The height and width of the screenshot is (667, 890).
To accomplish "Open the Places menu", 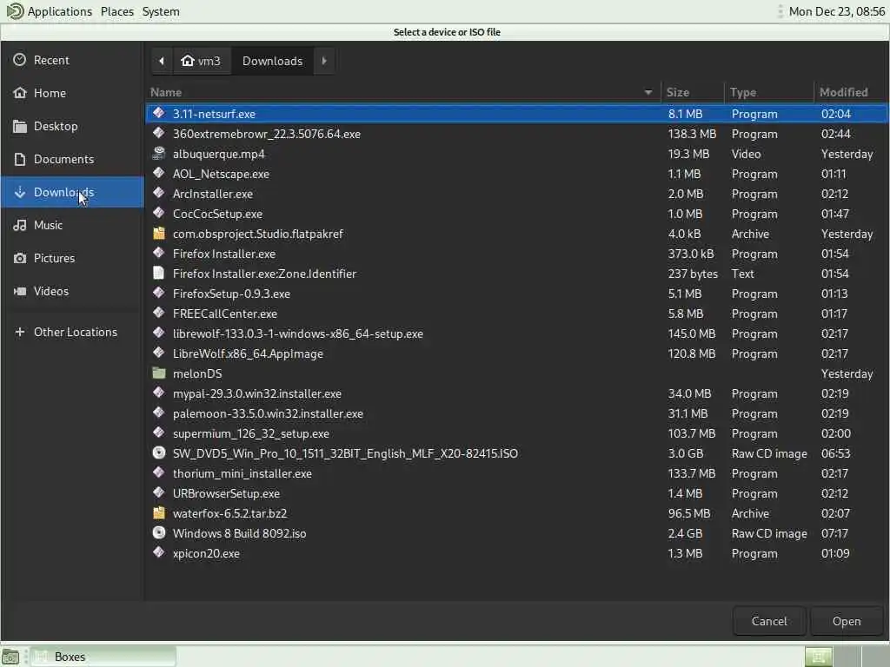I will click(117, 11).
